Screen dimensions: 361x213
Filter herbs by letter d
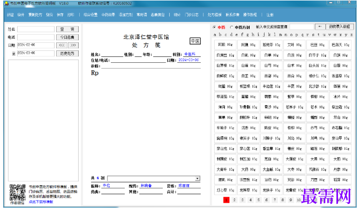[x=231, y=34]
